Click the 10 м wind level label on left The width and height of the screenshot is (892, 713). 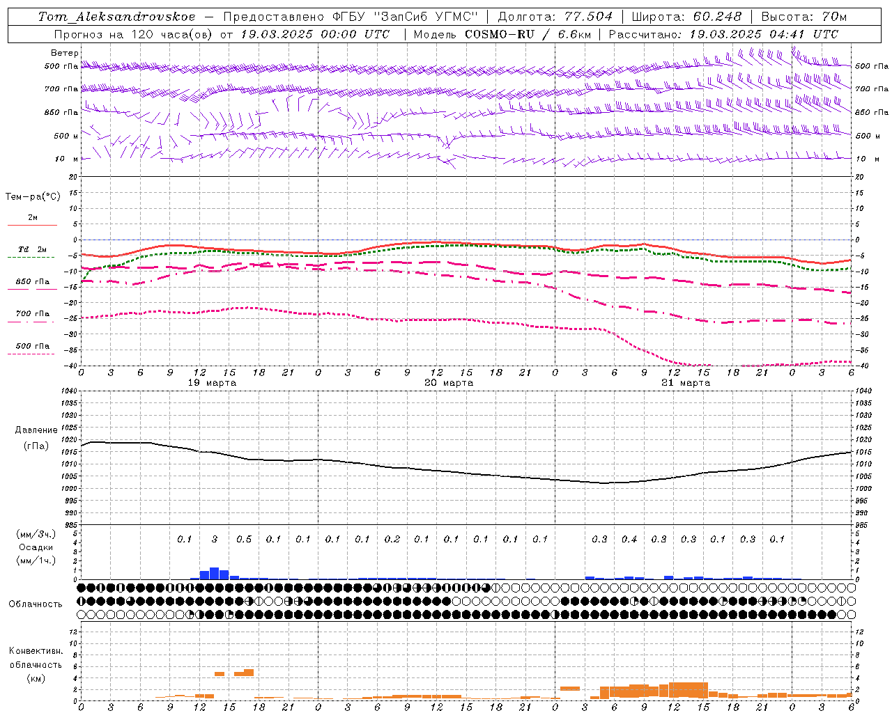click(66, 159)
